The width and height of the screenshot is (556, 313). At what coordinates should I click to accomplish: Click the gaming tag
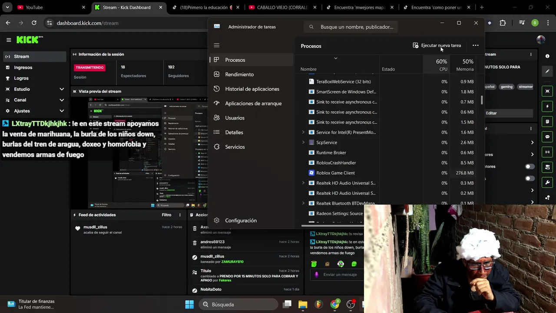click(x=506, y=87)
